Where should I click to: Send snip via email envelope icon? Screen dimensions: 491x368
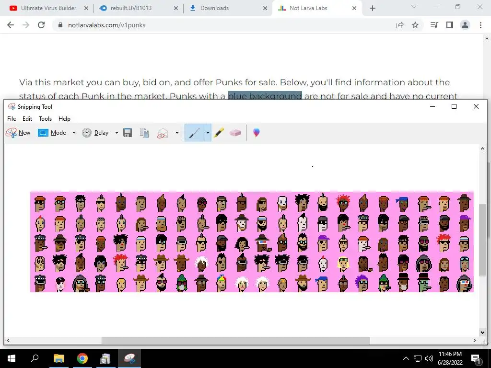(163, 133)
